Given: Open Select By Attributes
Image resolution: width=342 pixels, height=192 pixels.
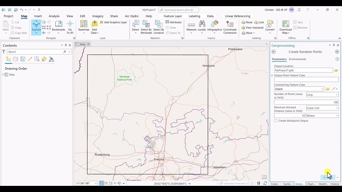Looking at the screenshot, I should pyautogui.click(x=146, y=27).
